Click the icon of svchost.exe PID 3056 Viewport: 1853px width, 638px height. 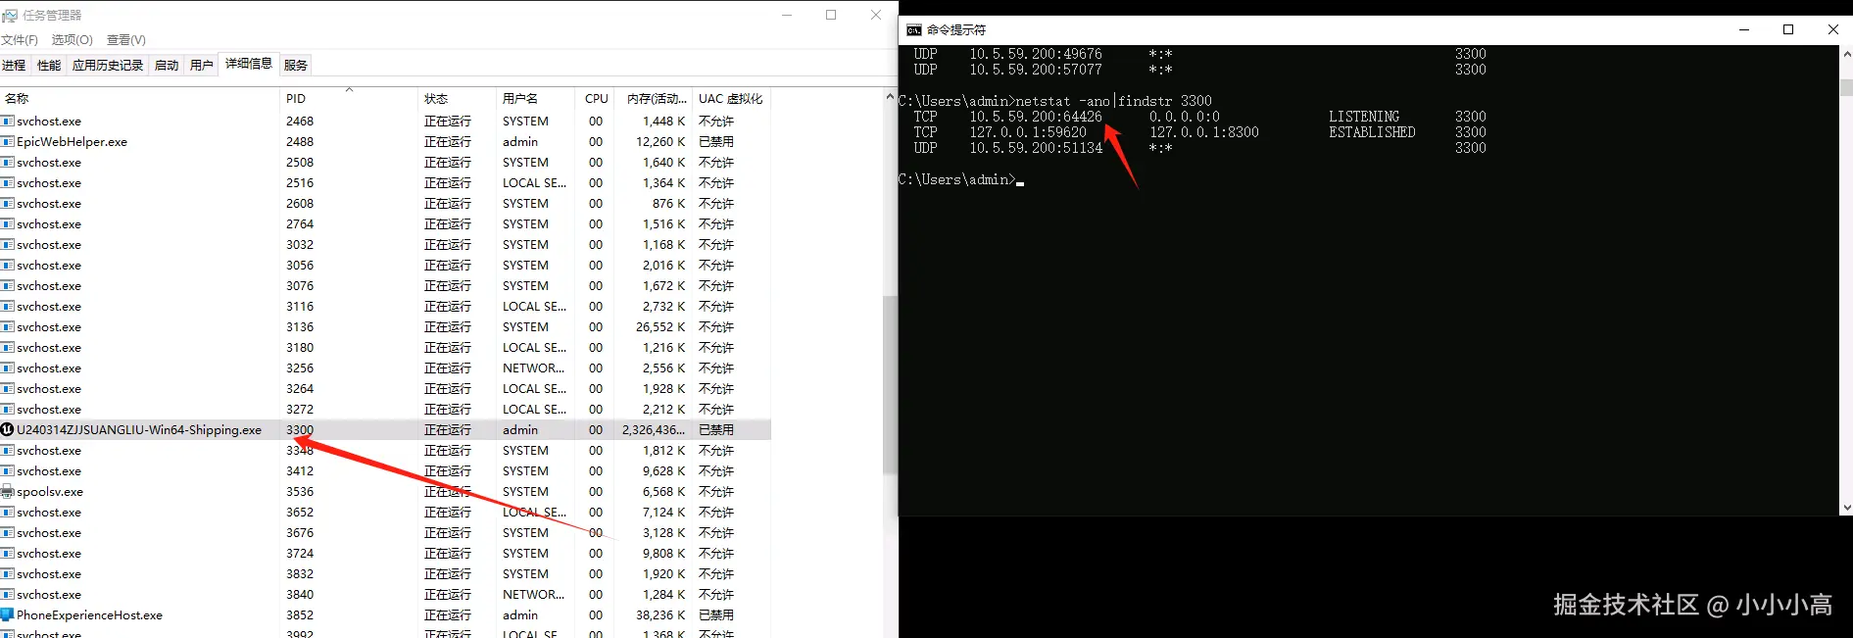[x=8, y=266]
